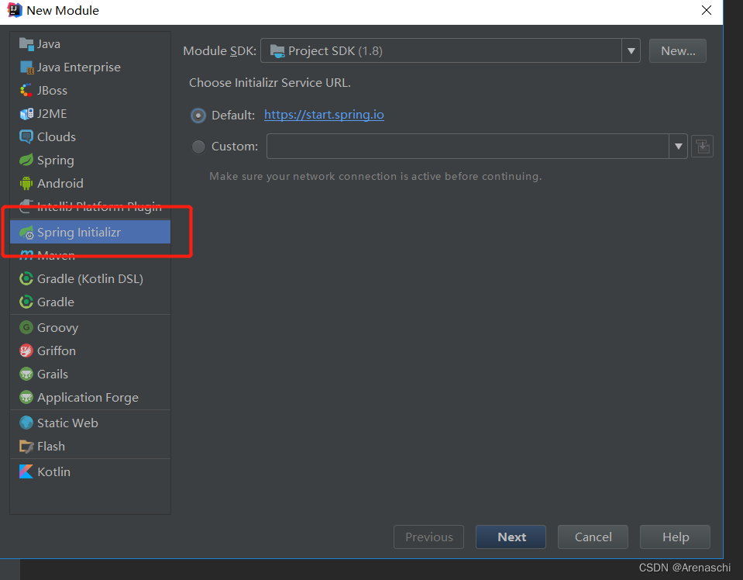Viewport: 743px width, 580px height.
Task: Select the Custom URL radio button
Action: pyautogui.click(x=198, y=147)
